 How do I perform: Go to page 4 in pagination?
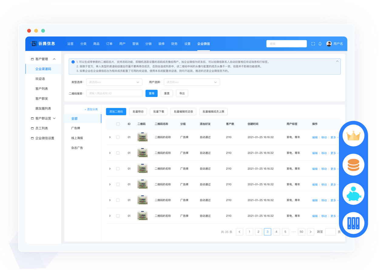point(276,232)
